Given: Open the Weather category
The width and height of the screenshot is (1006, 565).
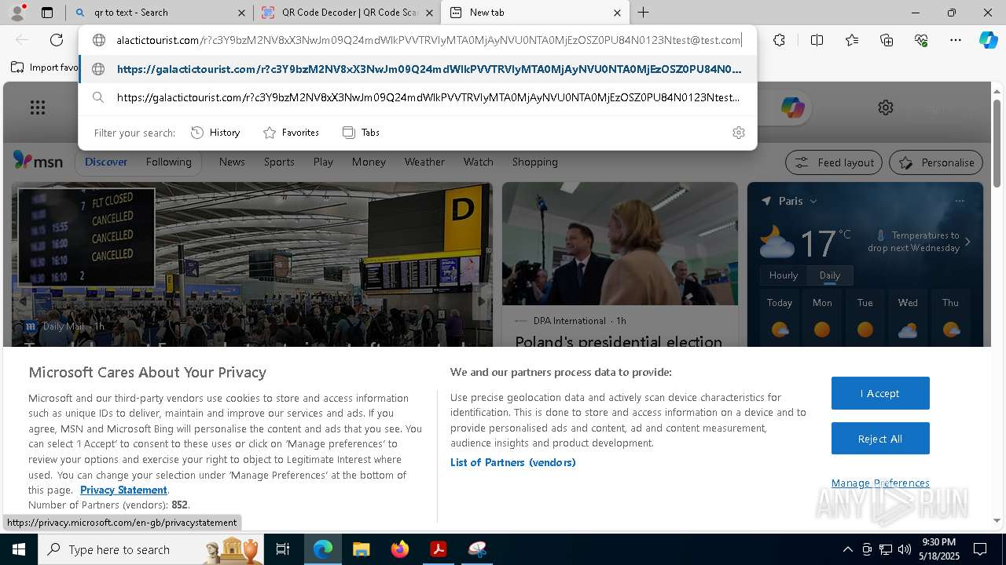Looking at the screenshot, I should (424, 162).
